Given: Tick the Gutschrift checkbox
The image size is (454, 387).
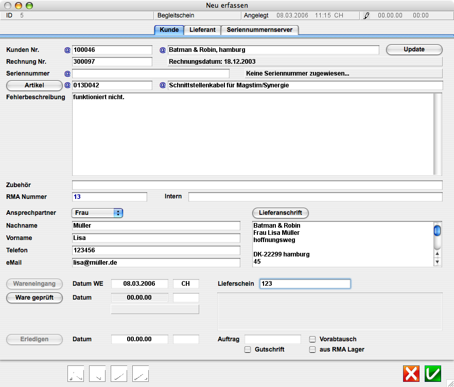Looking at the screenshot, I should [248, 349].
